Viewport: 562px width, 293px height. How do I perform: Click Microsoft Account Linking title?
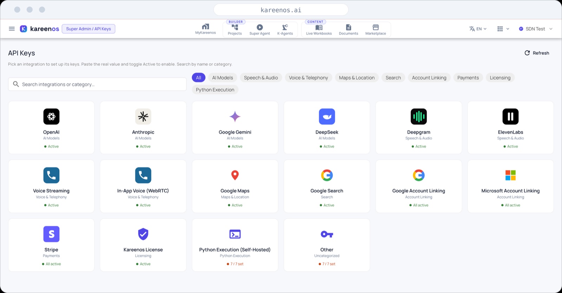[511, 191]
